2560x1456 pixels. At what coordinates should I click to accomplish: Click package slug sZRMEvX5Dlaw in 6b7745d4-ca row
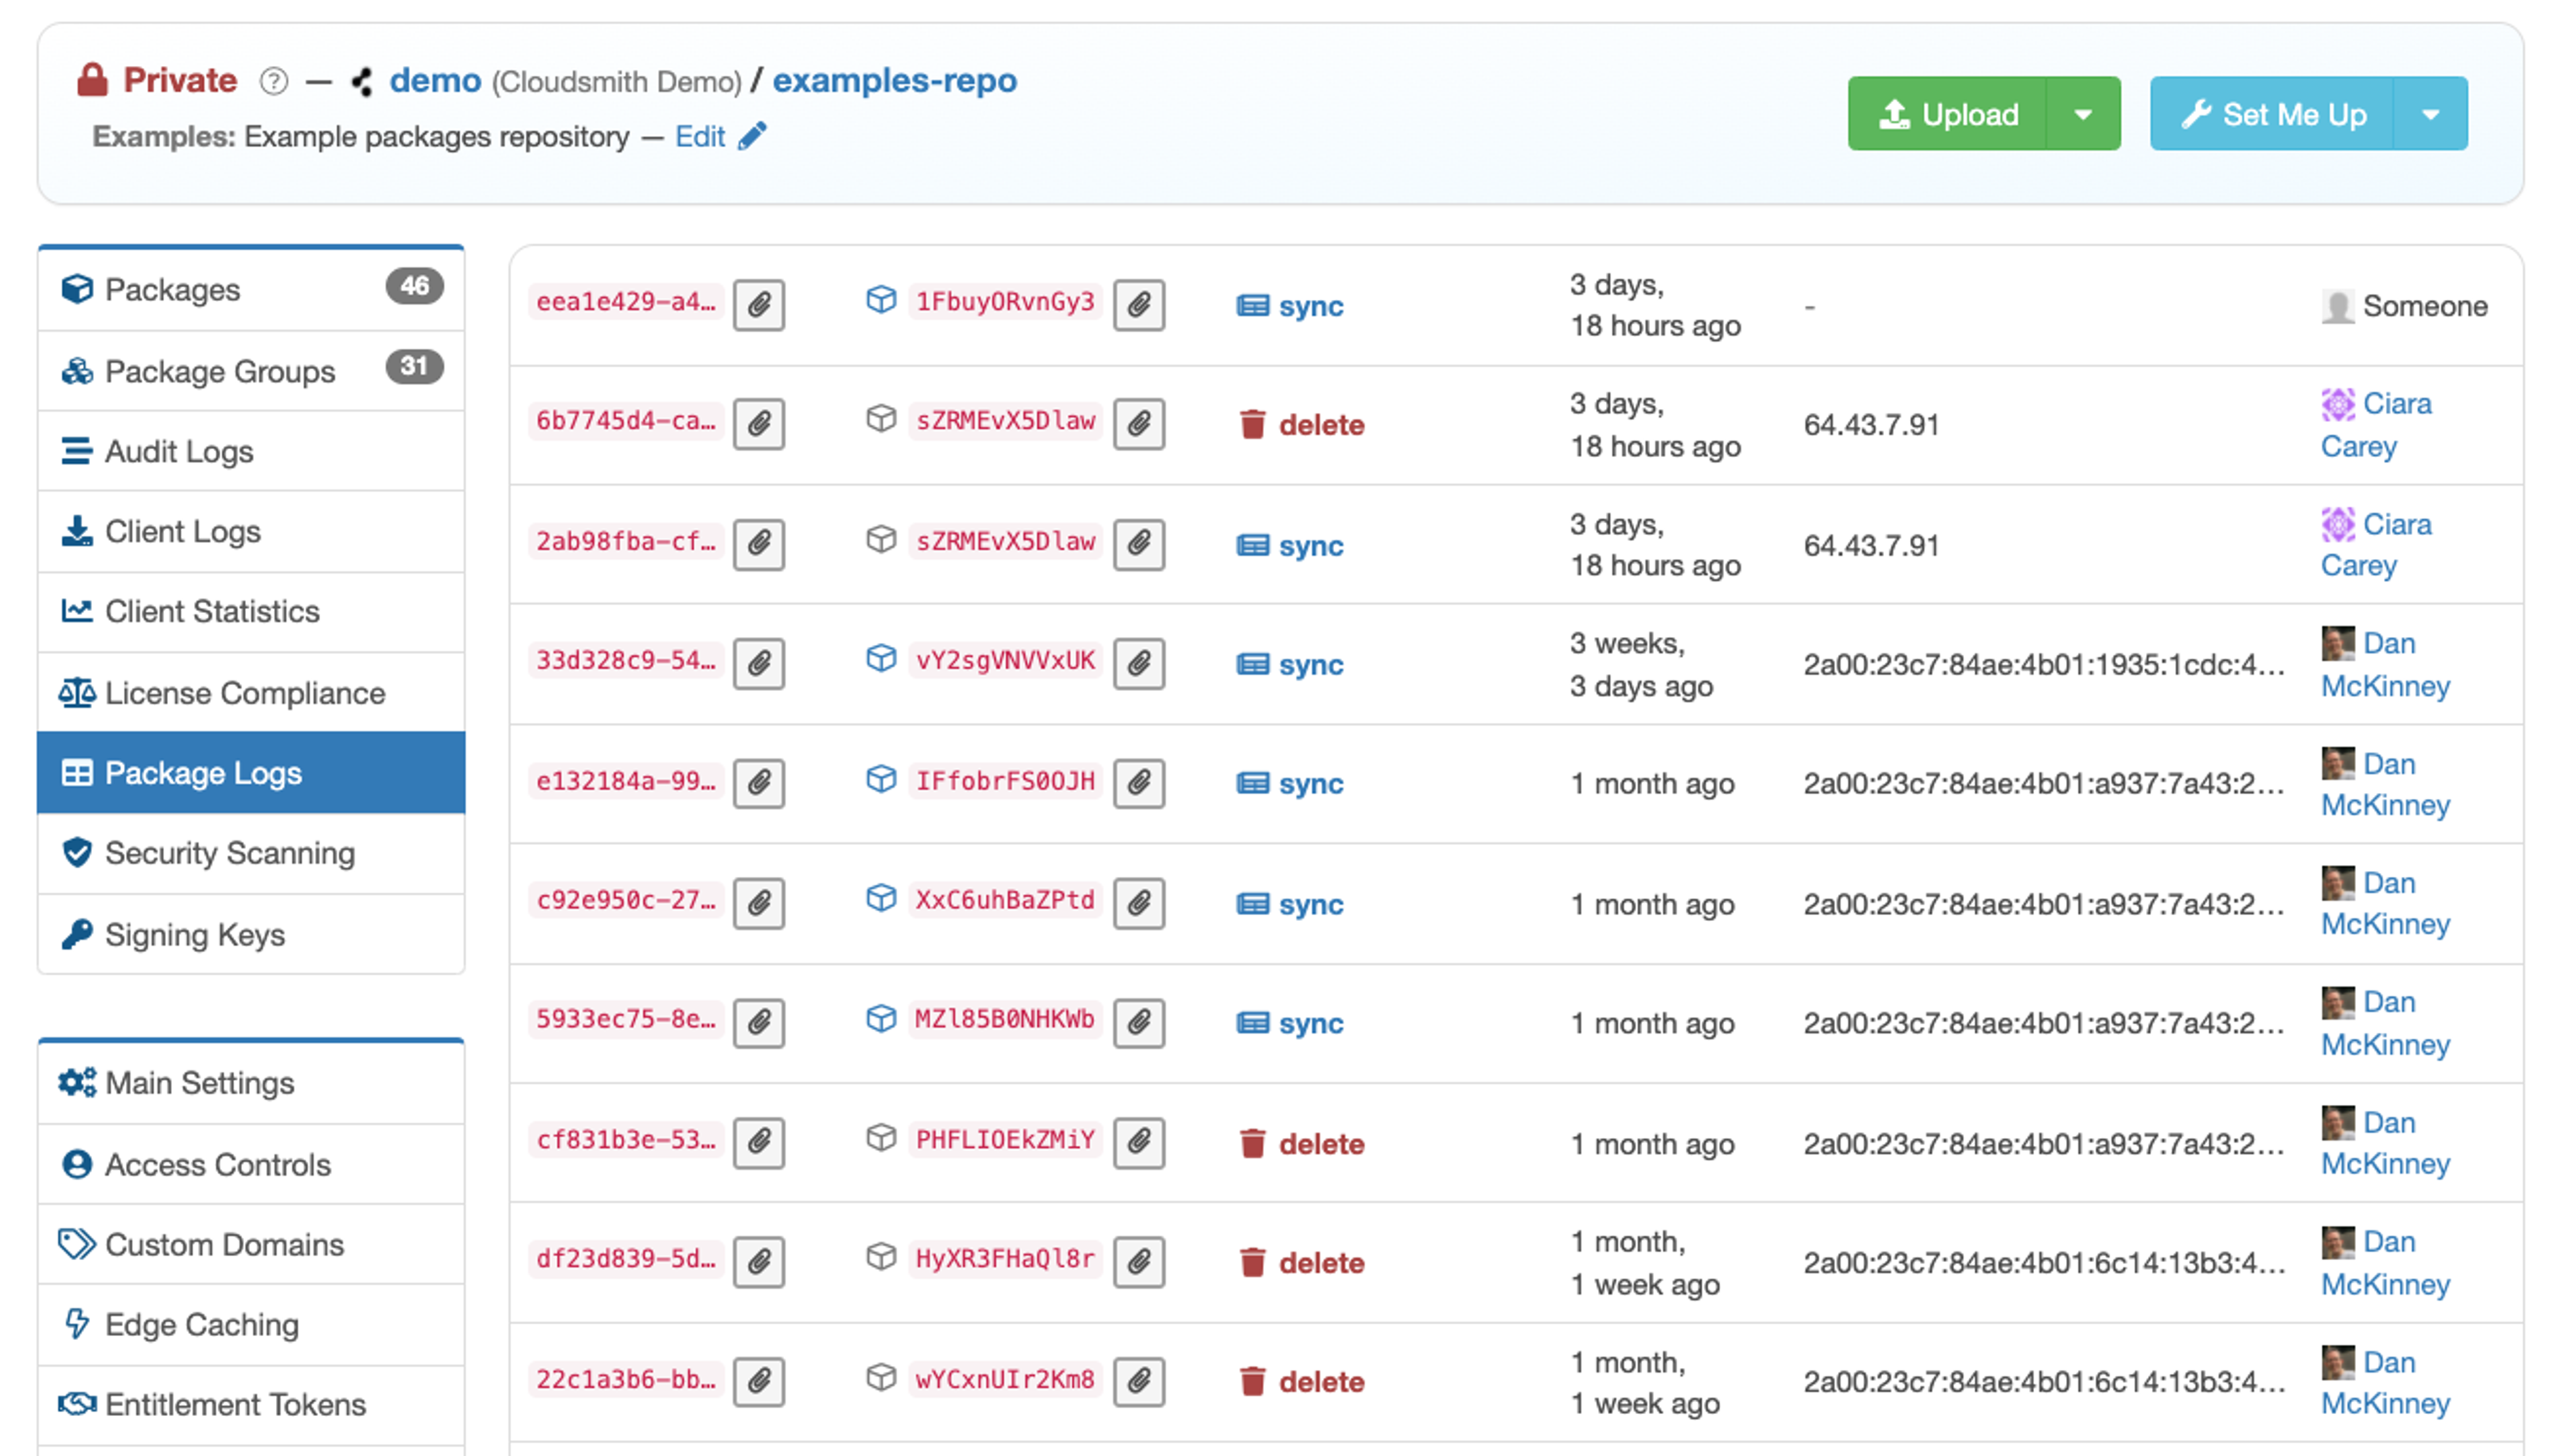pyautogui.click(x=1005, y=421)
